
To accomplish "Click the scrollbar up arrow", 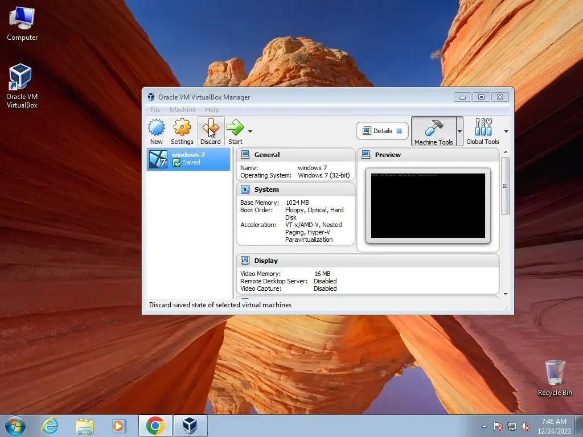I will 506,152.
